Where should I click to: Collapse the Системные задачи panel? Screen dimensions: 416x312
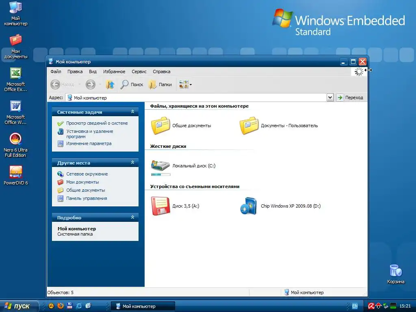(133, 112)
